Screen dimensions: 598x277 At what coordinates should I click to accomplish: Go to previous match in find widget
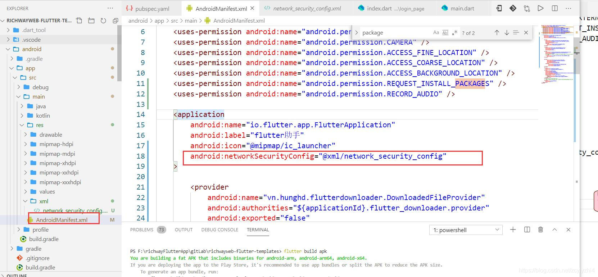click(x=497, y=32)
